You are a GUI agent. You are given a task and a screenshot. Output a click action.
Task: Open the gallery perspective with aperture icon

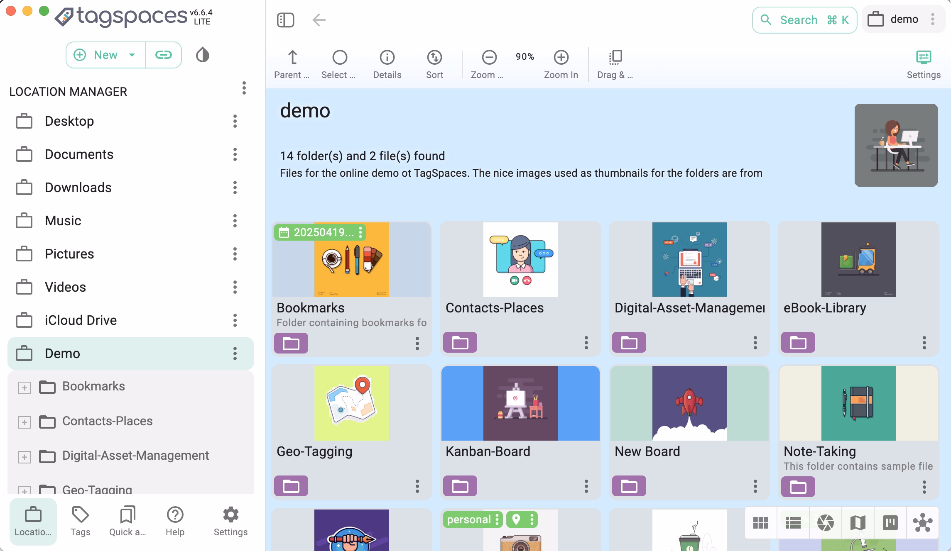click(825, 523)
